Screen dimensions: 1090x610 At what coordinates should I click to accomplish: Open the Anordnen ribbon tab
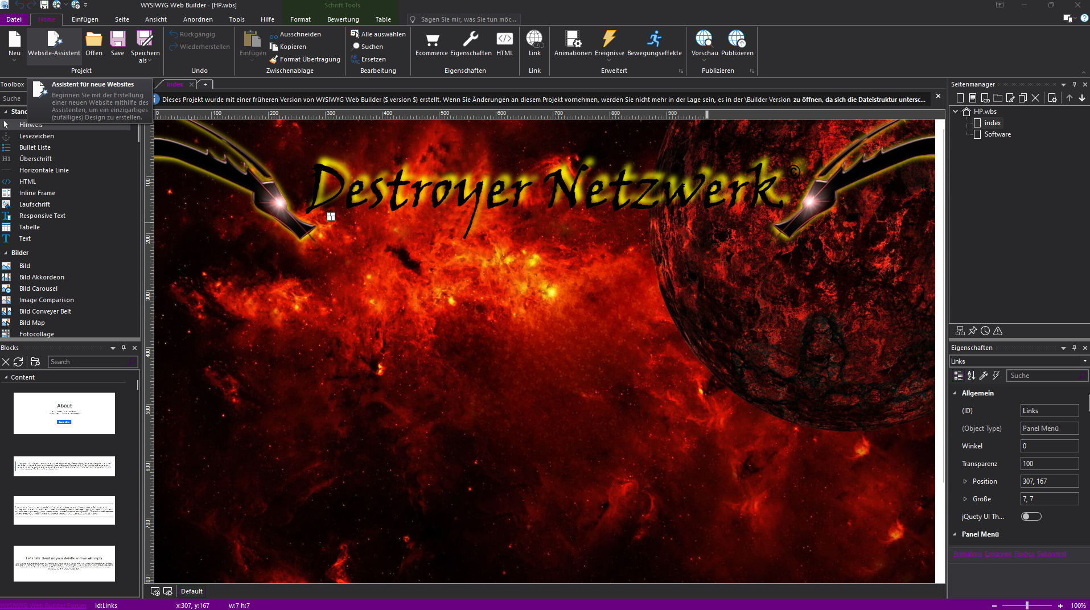[198, 19]
